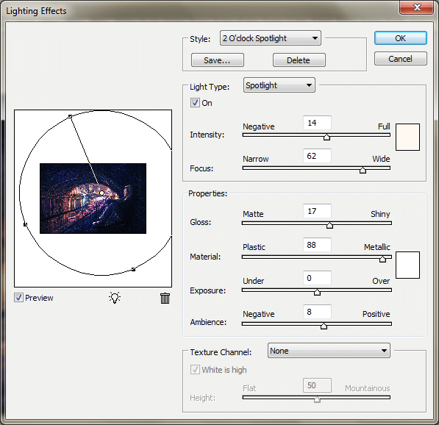
Task: Expand the Light Type dropdown
Action: click(x=279, y=85)
